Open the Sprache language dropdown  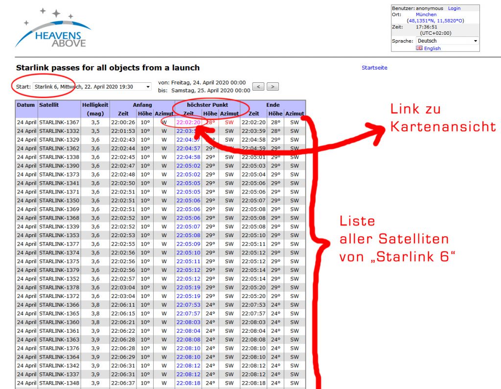[447, 41]
